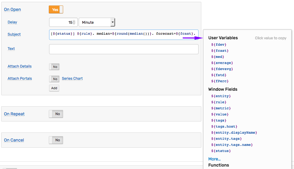Click the empty Text input field
The width and height of the screenshot is (294, 169).
[124, 49]
